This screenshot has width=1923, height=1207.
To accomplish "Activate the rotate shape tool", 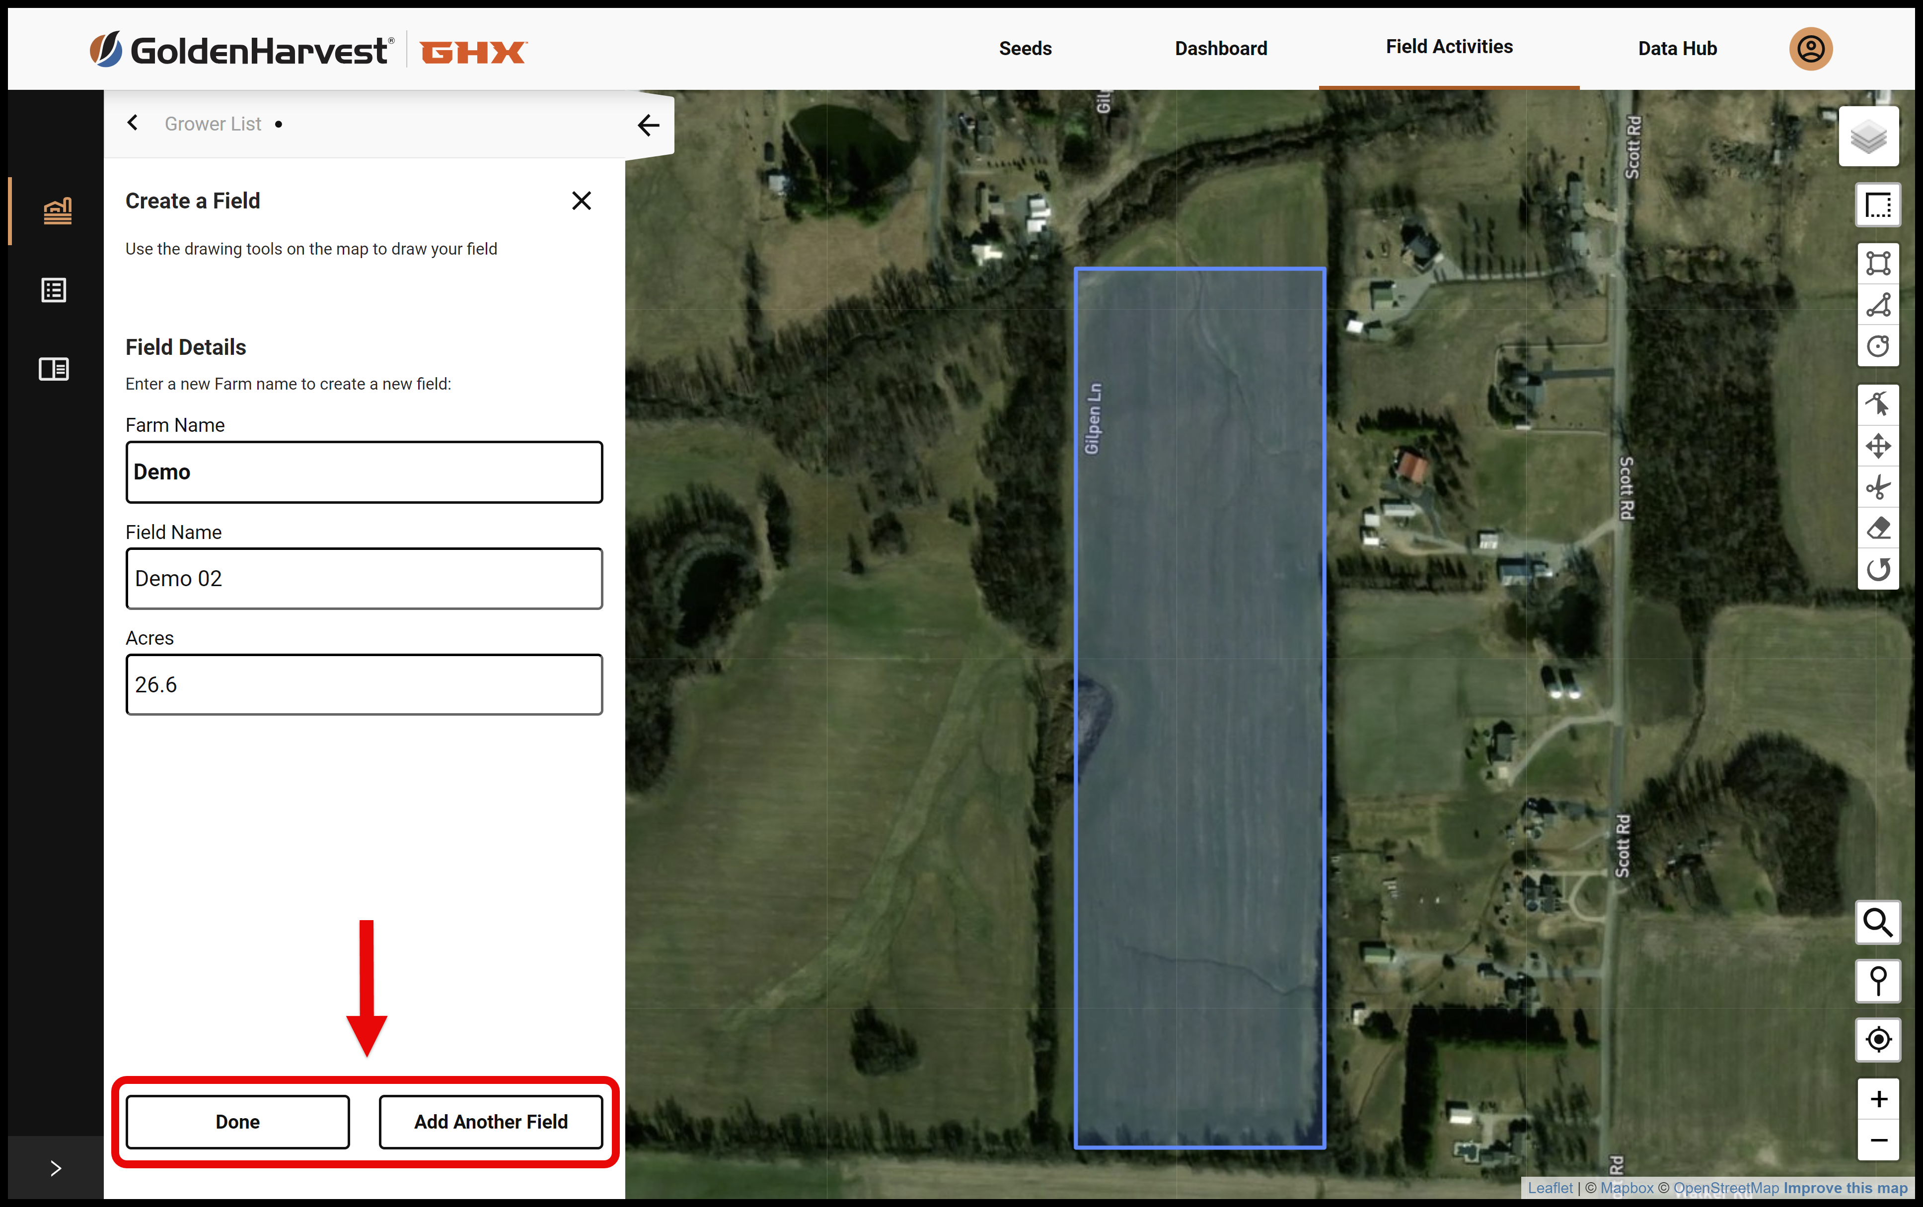I will click(1877, 569).
